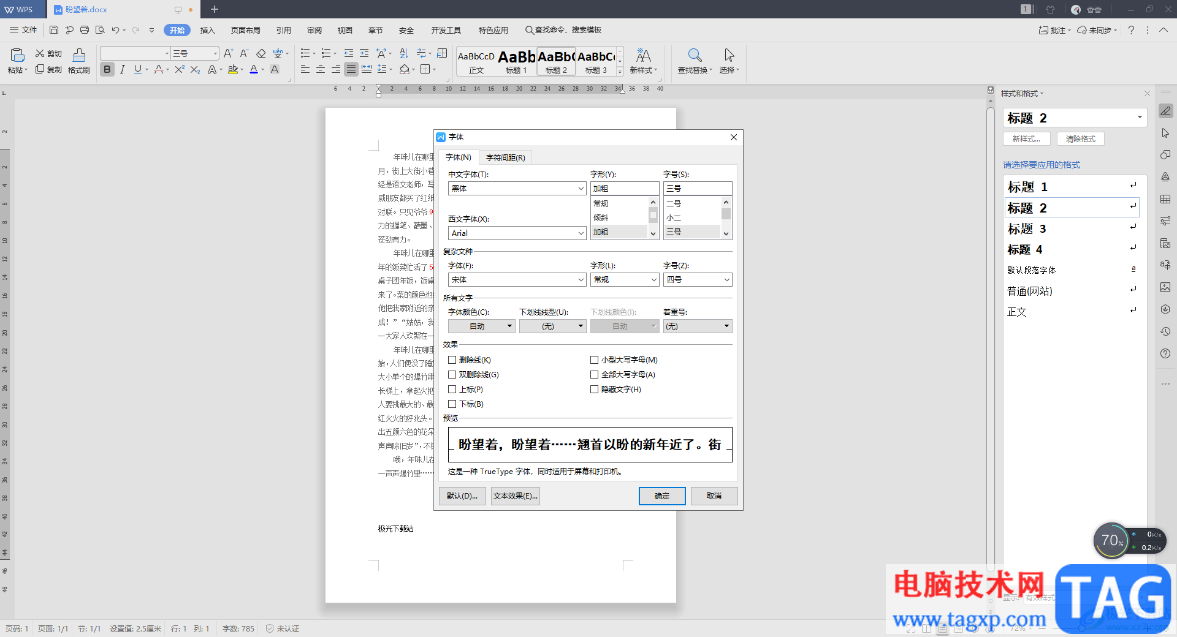Expand the 标题 2 style dropdown in pane
This screenshot has width=1177, height=637.
pyautogui.click(x=1139, y=118)
